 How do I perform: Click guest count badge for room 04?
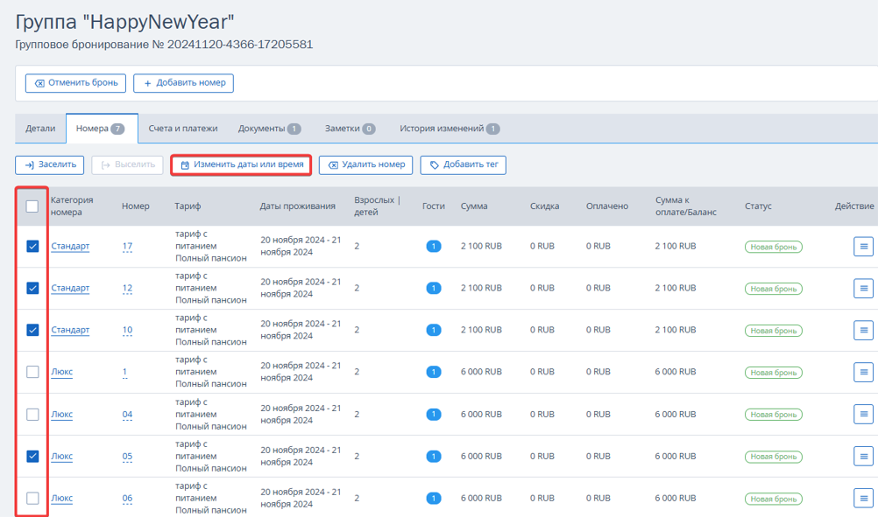[x=434, y=414]
